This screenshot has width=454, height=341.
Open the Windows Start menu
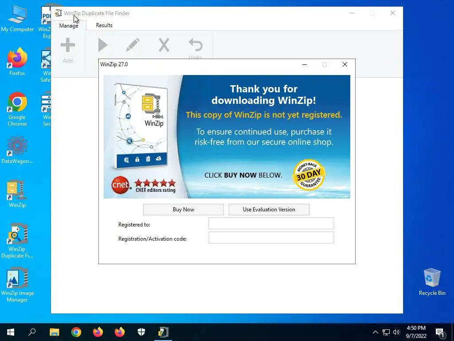pos(11,332)
